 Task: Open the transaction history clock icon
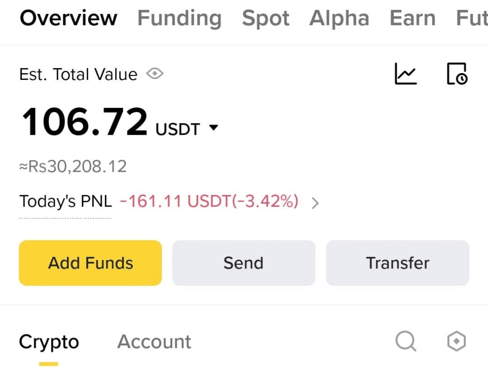coord(457,74)
